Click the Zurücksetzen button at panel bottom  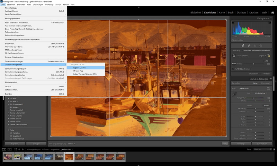point(262,144)
